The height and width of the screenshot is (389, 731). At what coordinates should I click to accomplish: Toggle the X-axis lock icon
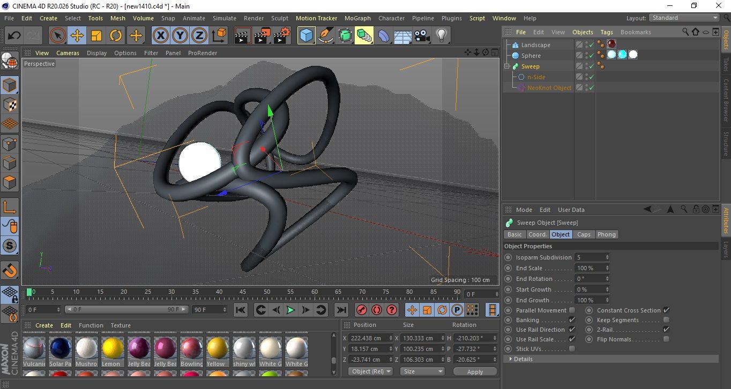pos(160,36)
